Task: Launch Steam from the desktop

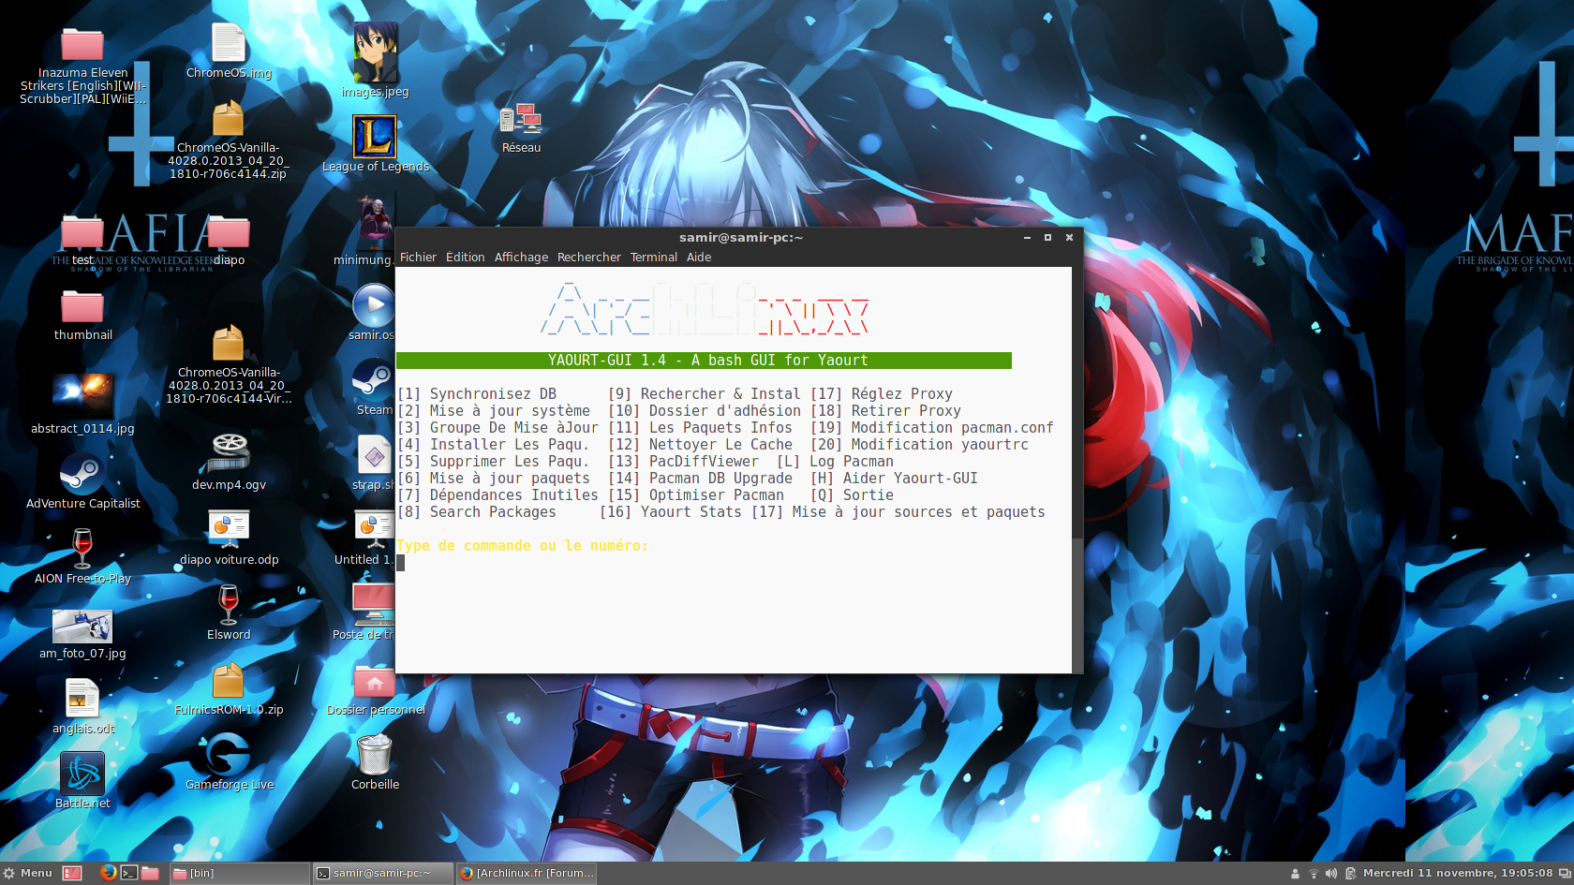Action: click(x=373, y=380)
